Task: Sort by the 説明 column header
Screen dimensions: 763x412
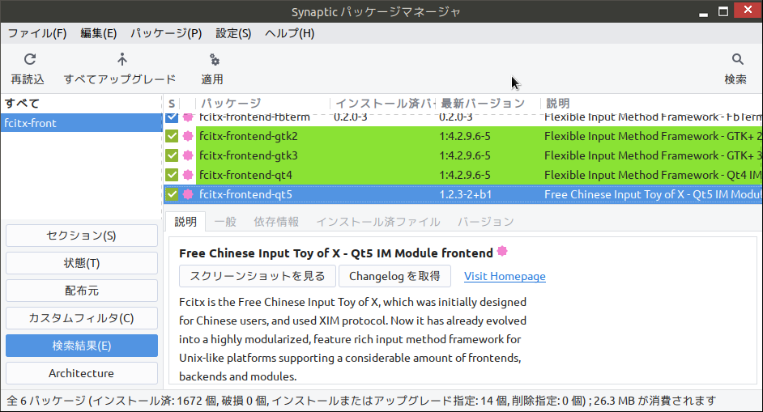Action: (651, 103)
